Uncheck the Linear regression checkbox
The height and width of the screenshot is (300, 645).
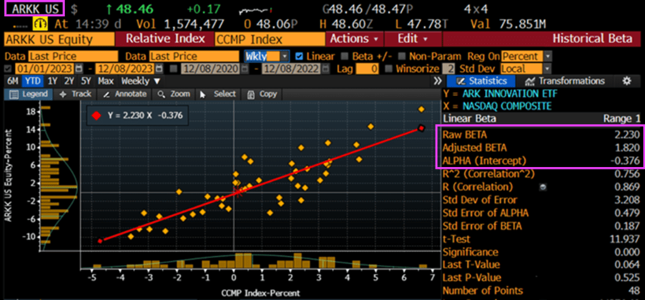[299, 56]
